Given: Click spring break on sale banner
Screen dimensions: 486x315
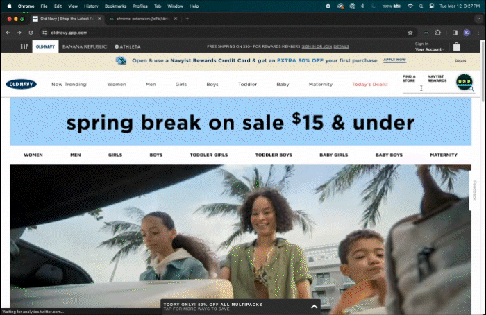Looking at the screenshot, I should point(240,121).
